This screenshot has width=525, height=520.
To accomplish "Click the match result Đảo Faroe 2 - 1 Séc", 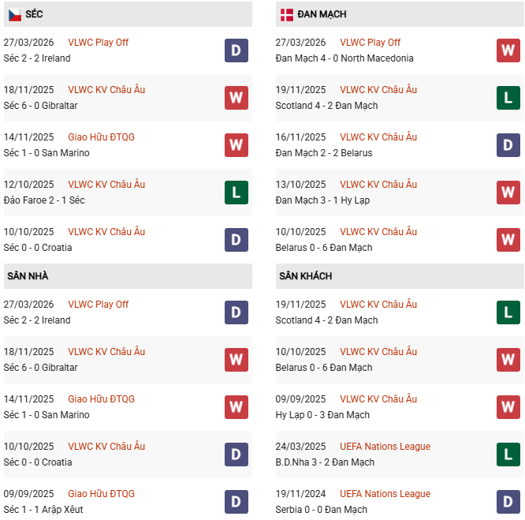I will pyautogui.click(x=44, y=200).
